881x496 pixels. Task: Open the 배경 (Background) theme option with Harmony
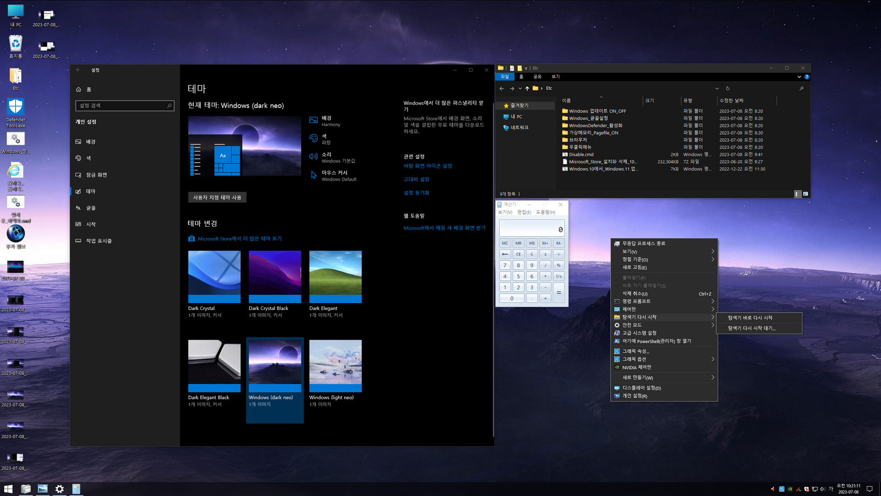coord(325,121)
